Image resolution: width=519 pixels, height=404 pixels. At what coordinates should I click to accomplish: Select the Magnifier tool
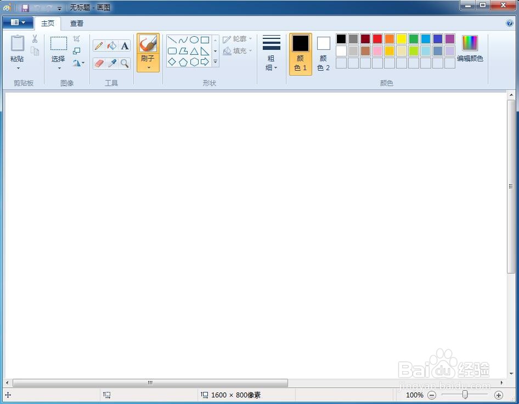[x=125, y=63]
